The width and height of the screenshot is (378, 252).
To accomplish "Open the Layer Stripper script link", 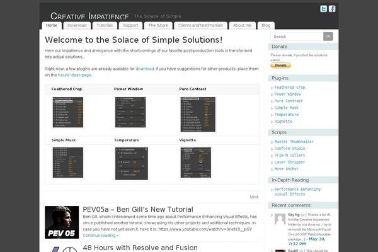I will click(x=290, y=162).
